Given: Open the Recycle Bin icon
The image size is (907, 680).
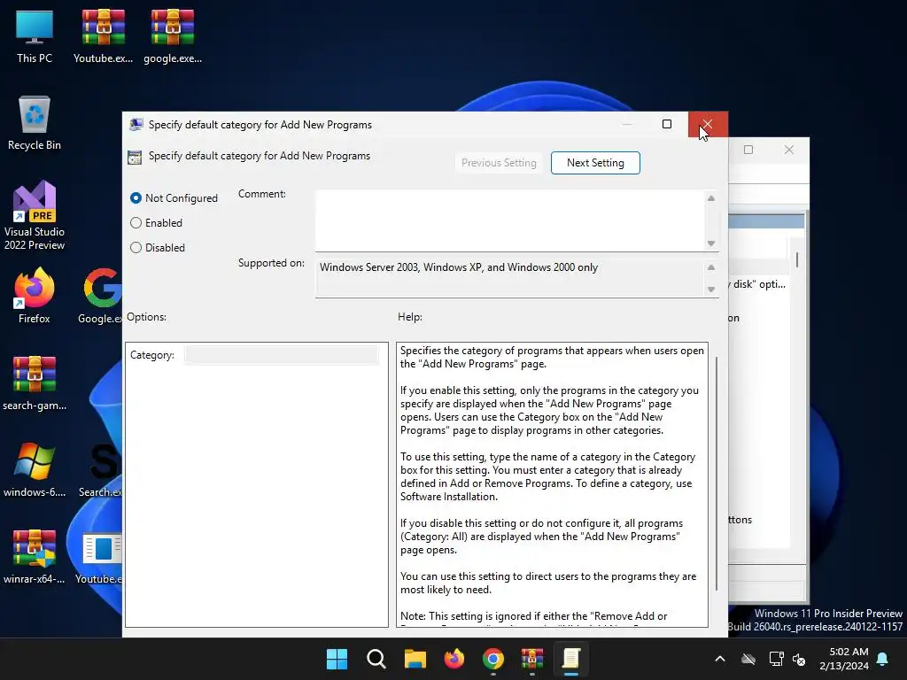Looking at the screenshot, I should 35,122.
